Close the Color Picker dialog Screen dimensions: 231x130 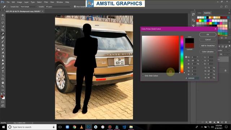point(215,29)
